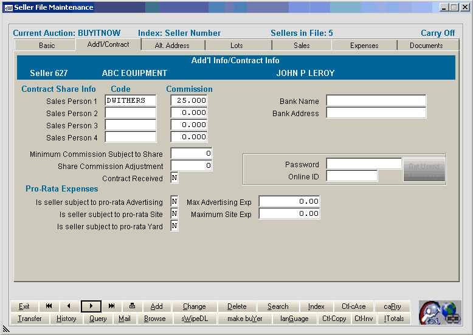Image resolution: width=473 pixels, height=335 pixels.
Task: Click the globe network icon at bottom right
Action: click(x=451, y=313)
